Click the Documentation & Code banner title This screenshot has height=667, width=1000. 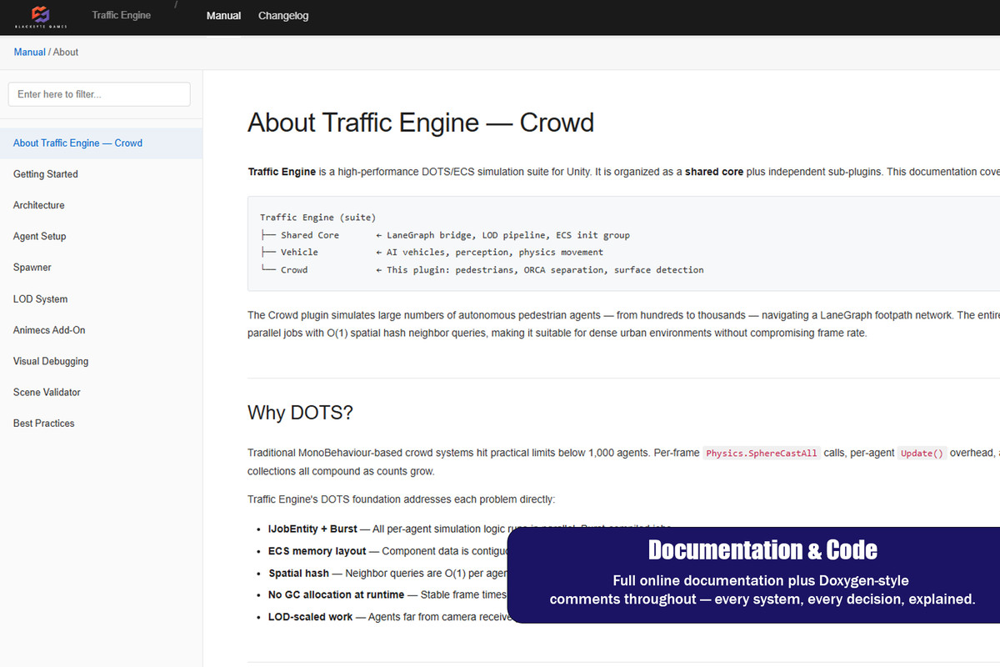click(762, 550)
